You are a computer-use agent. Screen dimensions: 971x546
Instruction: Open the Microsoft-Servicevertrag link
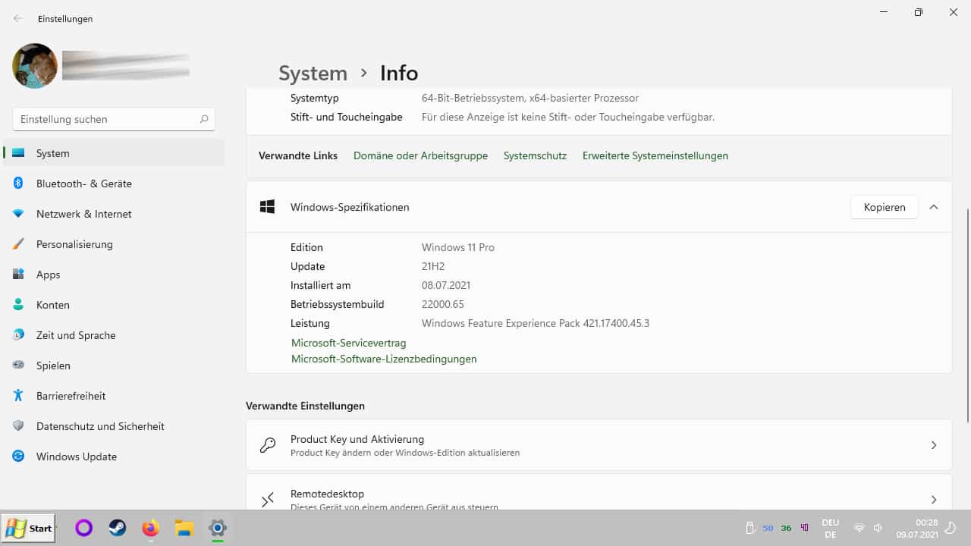[x=349, y=343]
